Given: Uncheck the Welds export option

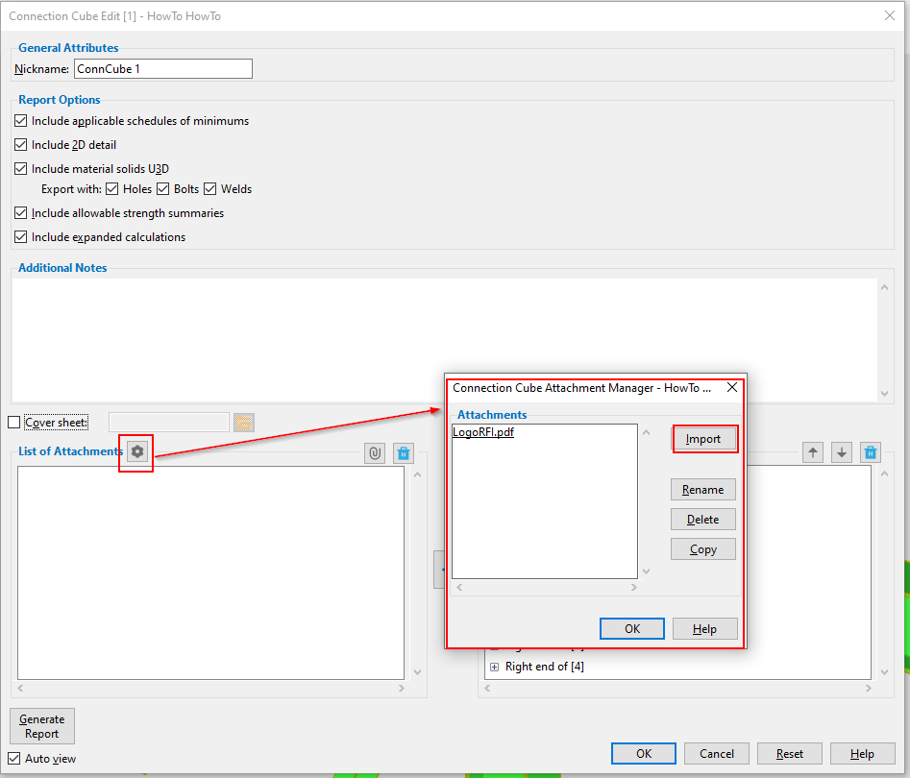Looking at the screenshot, I should (x=210, y=189).
